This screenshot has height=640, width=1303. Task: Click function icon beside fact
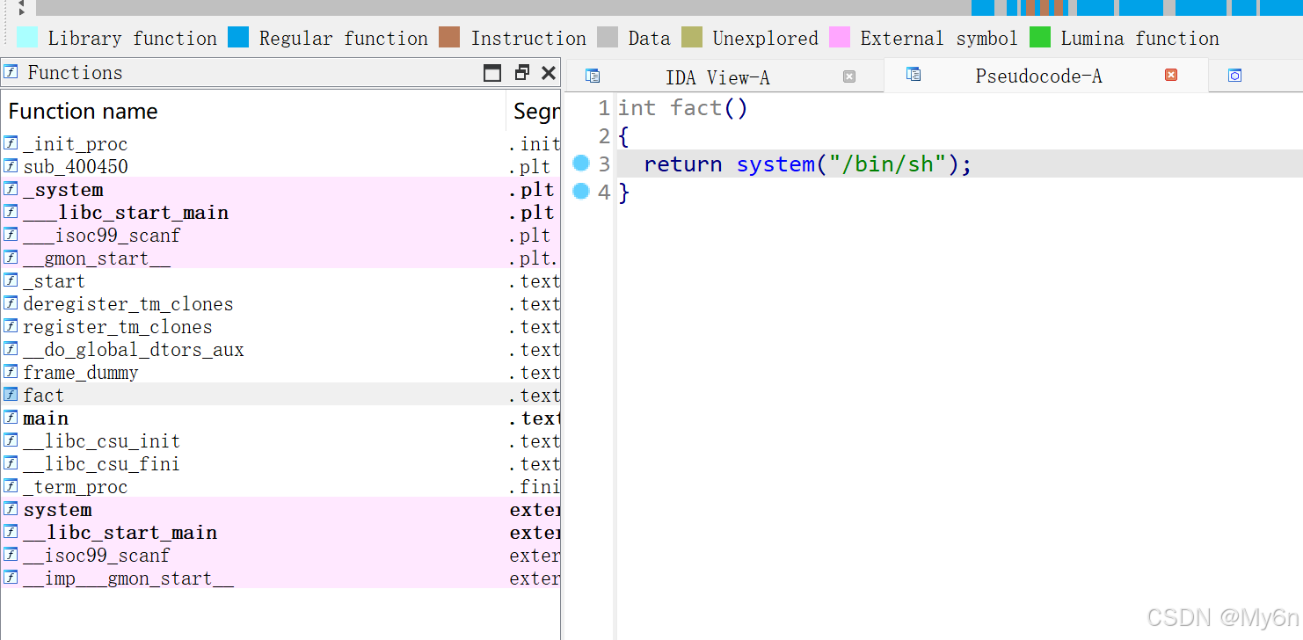pyautogui.click(x=11, y=395)
